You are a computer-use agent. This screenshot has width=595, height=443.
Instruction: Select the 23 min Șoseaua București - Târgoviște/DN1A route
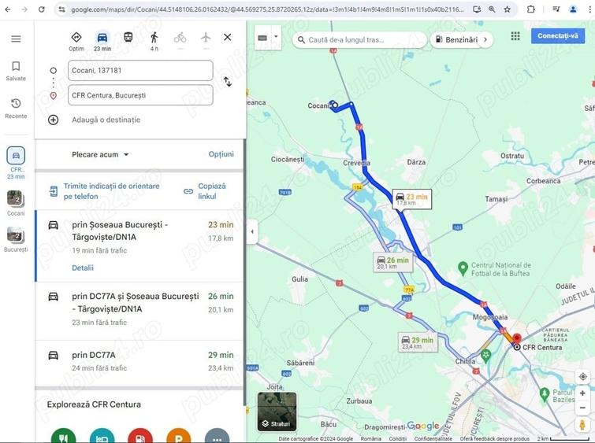pyautogui.click(x=139, y=246)
